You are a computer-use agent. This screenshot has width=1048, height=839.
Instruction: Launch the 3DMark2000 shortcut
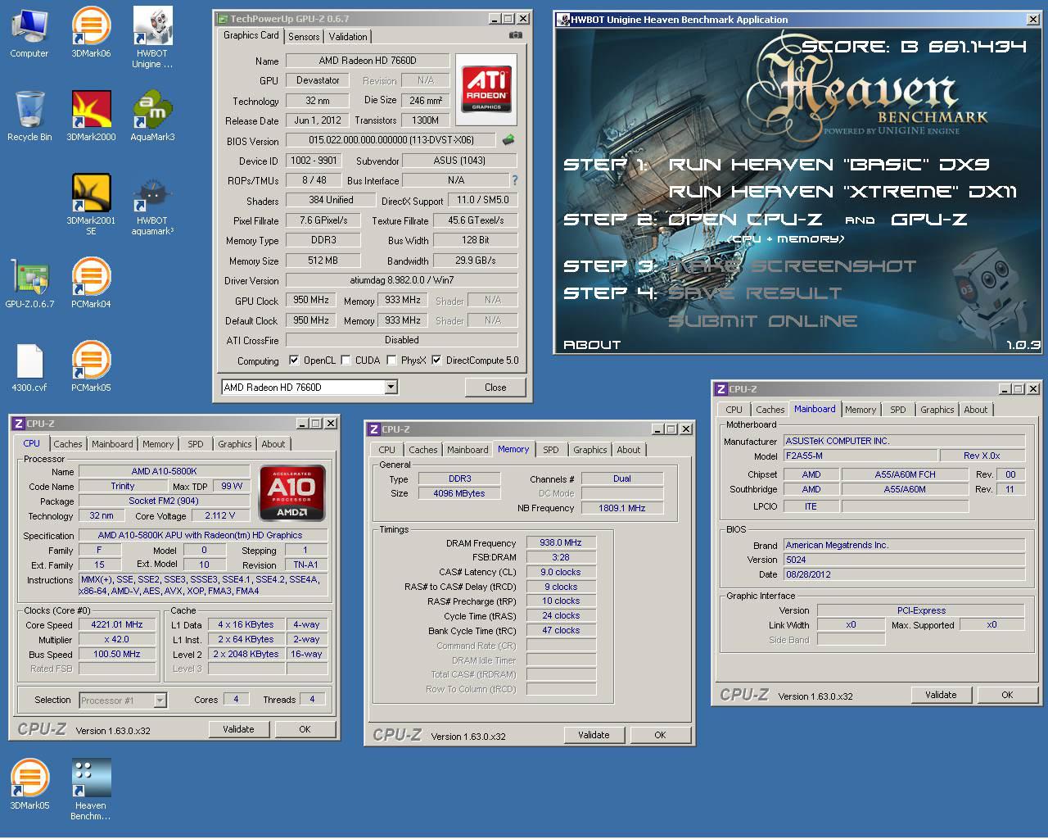click(x=91, y=116)
